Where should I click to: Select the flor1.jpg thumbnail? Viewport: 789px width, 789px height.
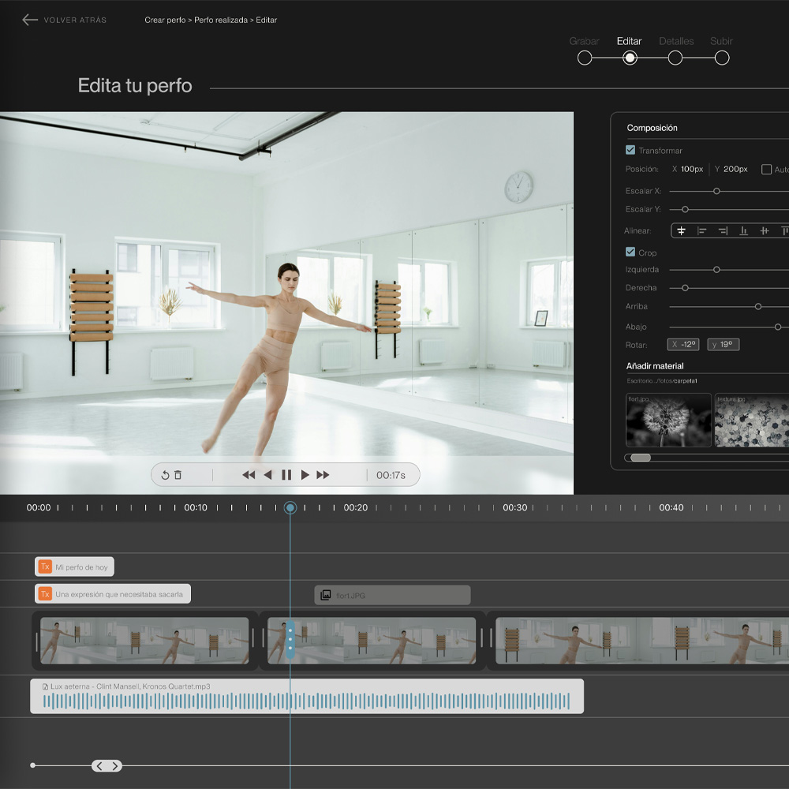(668, 421)
